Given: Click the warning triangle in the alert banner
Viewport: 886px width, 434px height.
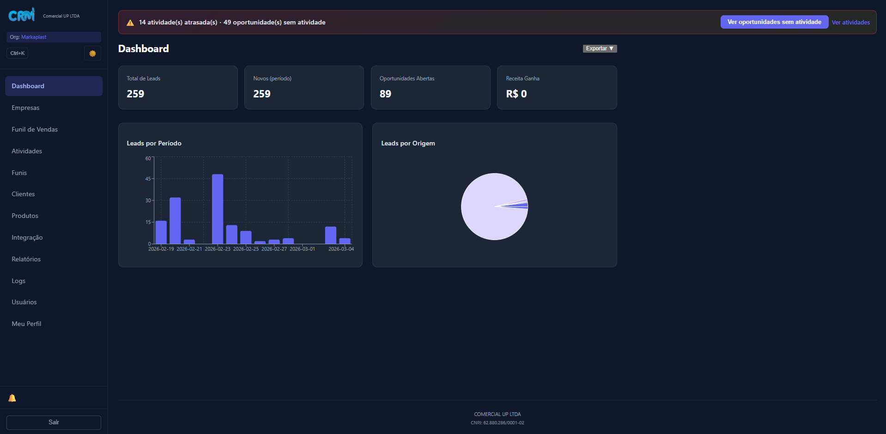Looking at the screenshot, I should 130,22.
